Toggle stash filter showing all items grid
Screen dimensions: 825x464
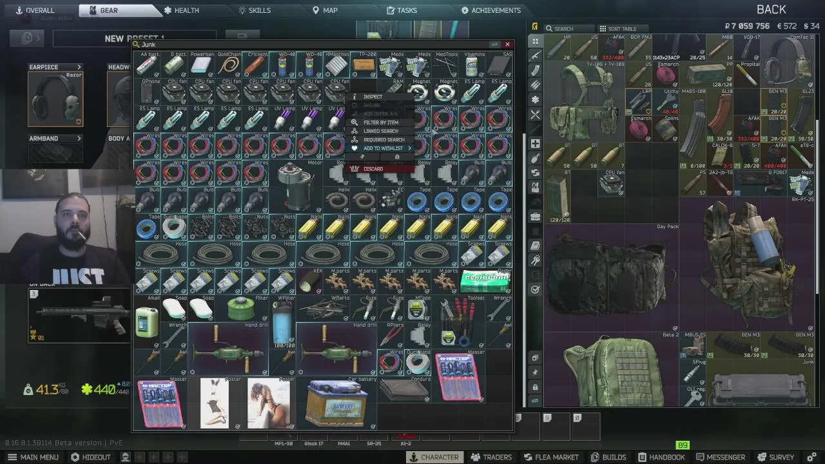tap(535, 41)
